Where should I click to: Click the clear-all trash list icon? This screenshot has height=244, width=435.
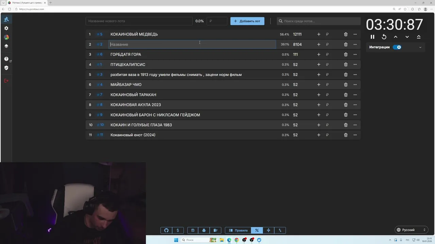(215, 230)
